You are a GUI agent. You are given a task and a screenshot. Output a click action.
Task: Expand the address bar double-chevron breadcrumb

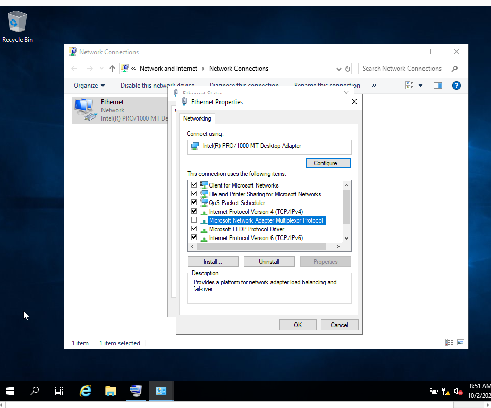[133, 69]
